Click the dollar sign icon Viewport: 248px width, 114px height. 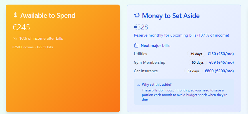coord(15,15)
